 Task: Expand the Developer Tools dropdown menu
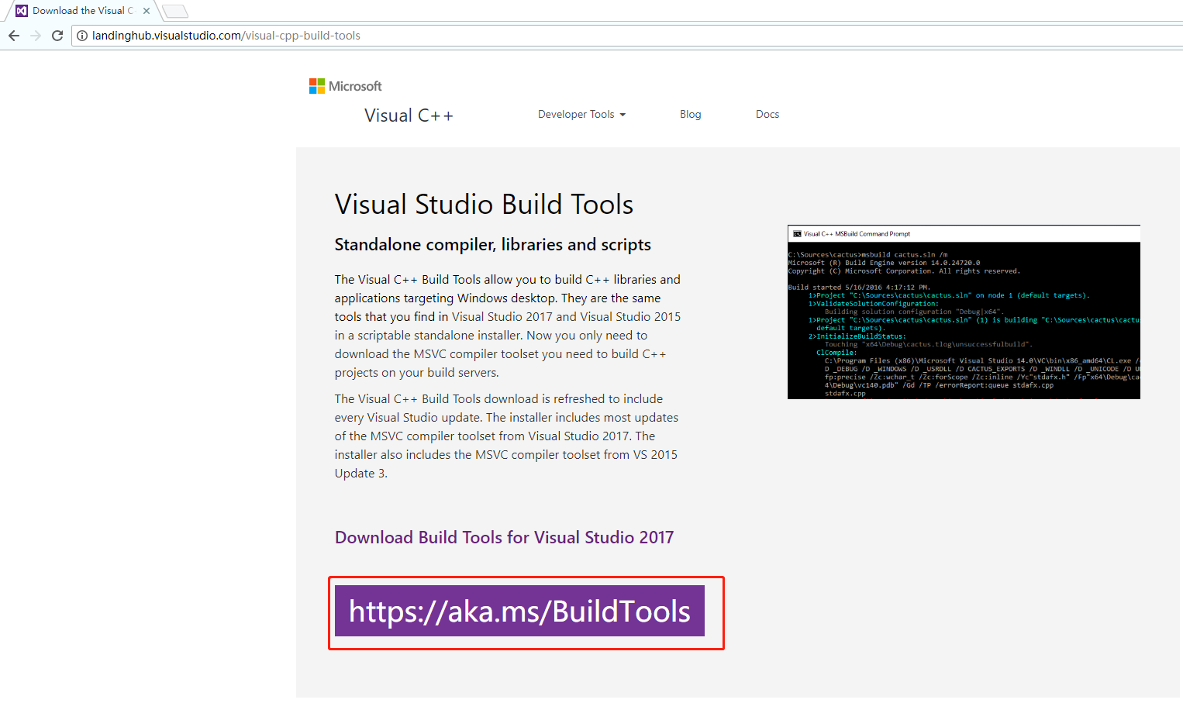pyautogui.click(x=581, y=114)
